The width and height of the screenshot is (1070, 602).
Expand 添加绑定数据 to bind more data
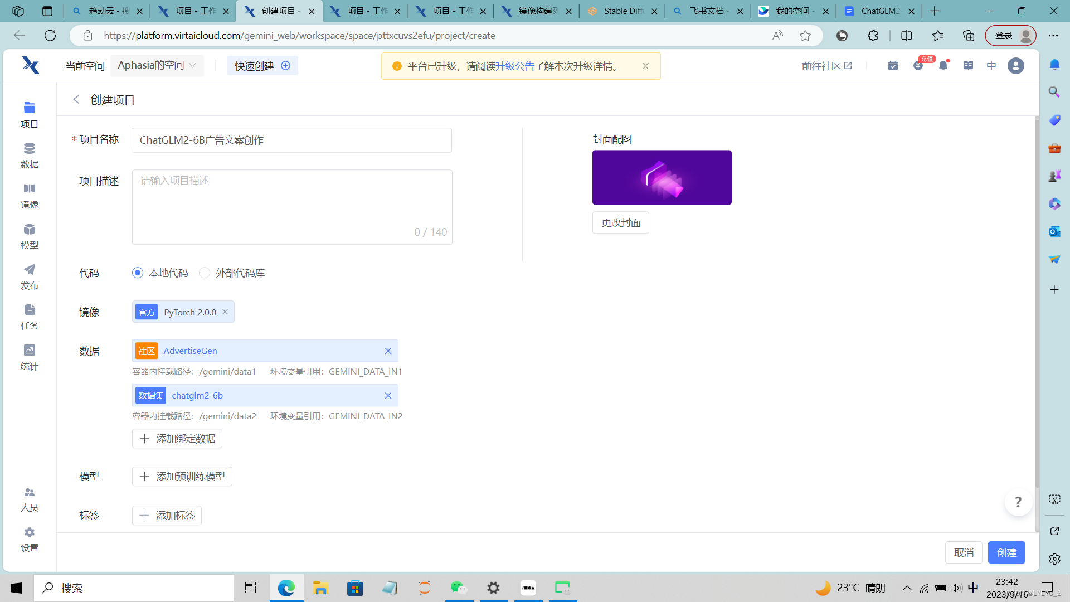coord(177,439)
